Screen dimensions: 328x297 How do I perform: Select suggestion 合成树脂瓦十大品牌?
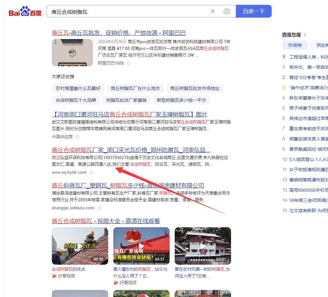click(x=75, y=100)
